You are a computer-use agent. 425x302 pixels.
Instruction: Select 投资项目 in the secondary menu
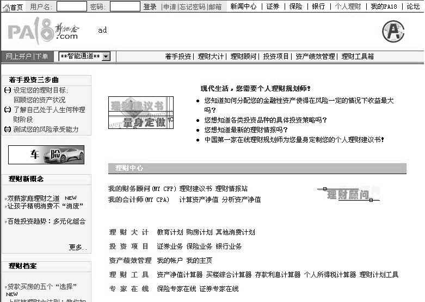(276, 57)
